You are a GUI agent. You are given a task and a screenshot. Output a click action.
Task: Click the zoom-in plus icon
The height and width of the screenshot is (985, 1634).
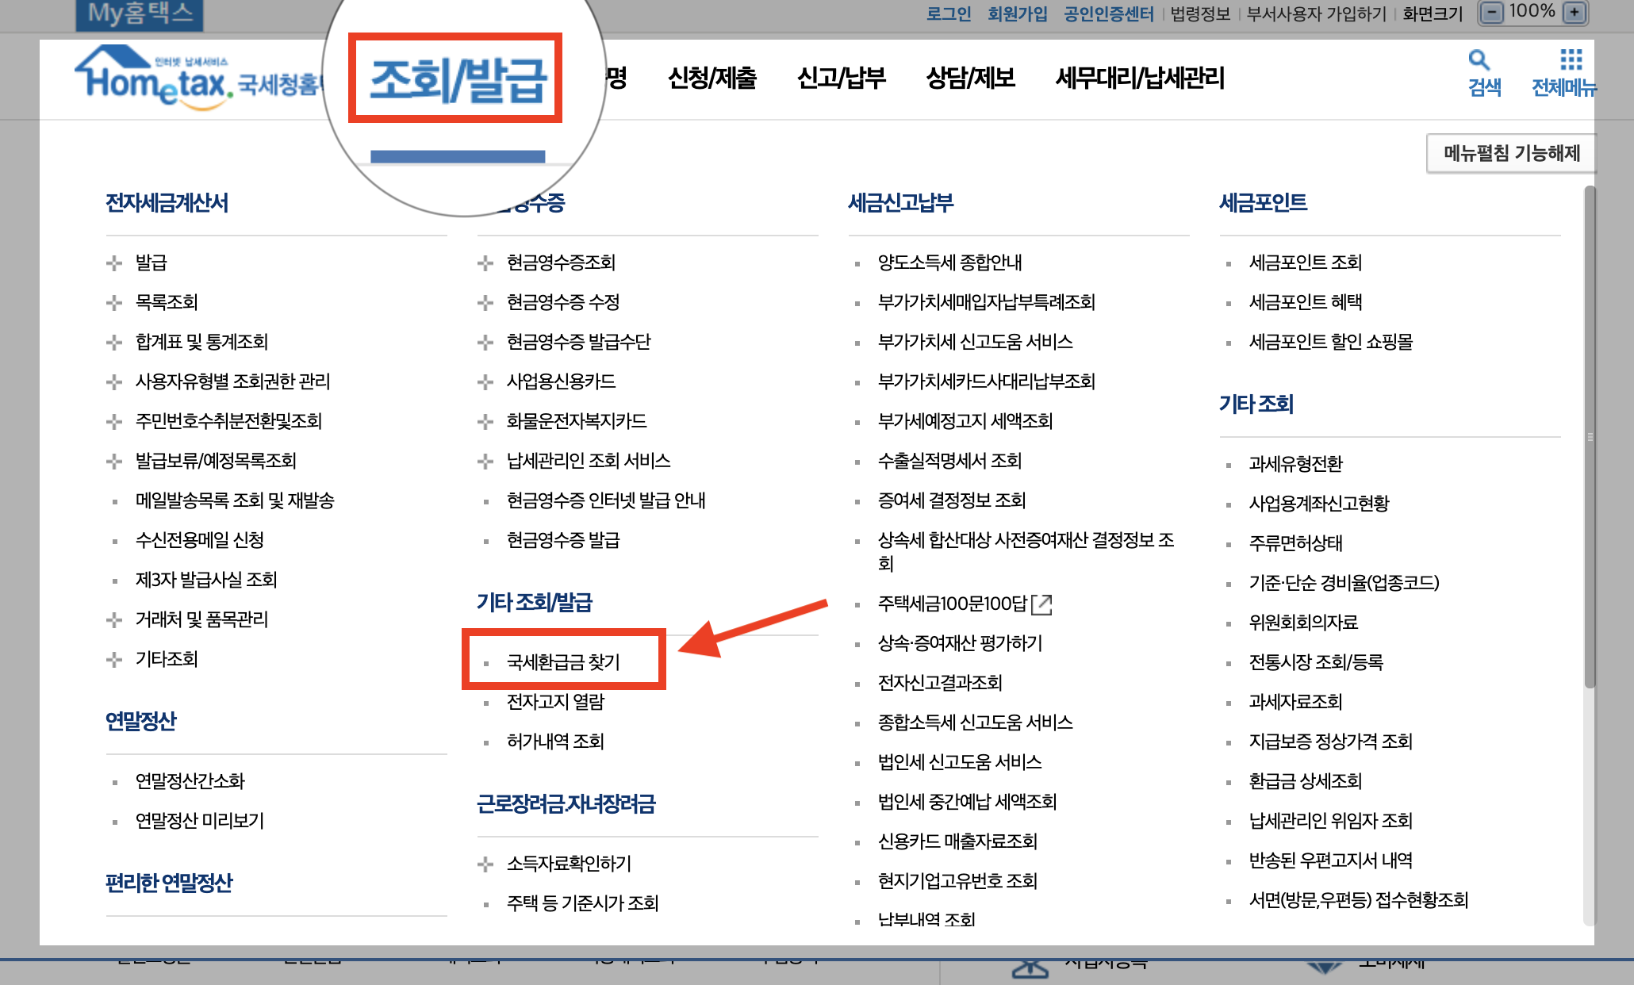point(1575,13)
